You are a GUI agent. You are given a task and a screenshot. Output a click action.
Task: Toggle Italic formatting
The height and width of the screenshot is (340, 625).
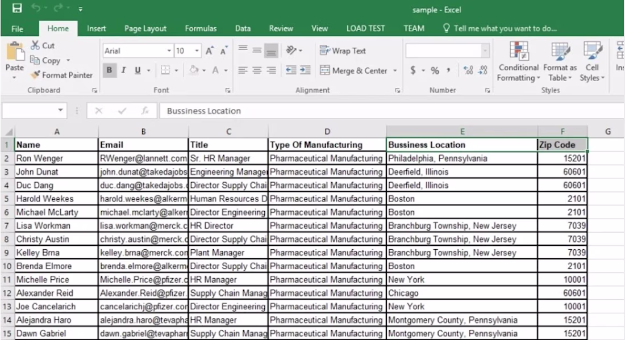[123, 71]
